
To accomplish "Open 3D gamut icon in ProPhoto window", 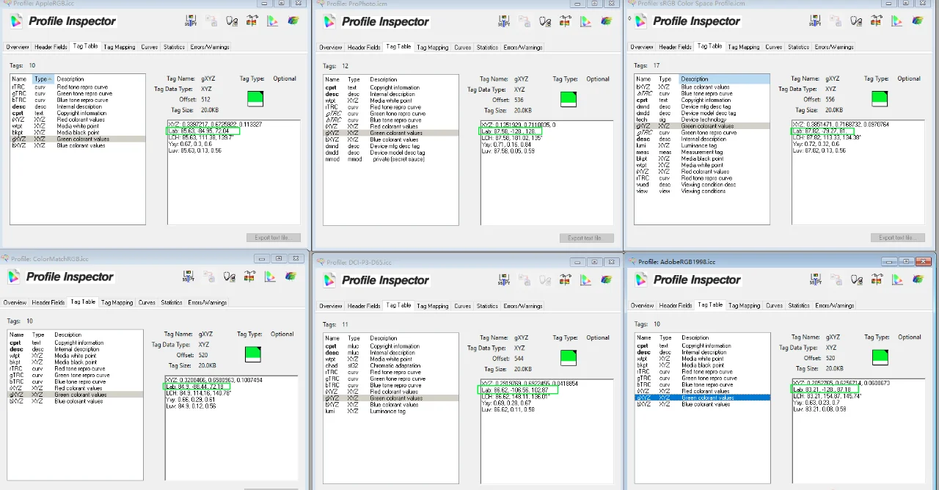I will [607, 21].
